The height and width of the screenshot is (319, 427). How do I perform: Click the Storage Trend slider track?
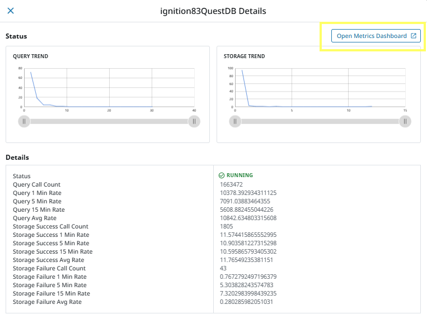[320, 121]
